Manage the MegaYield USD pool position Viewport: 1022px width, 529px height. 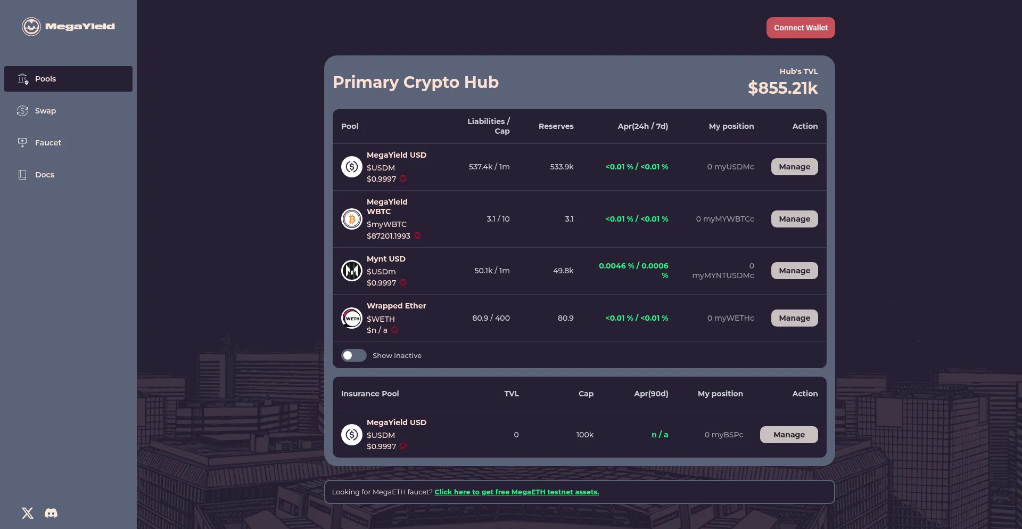pos(794,167)
